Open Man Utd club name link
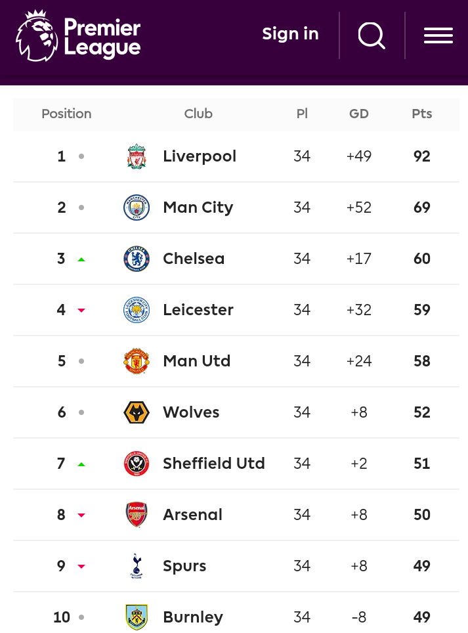Viewport: 468px width, 633px height. 197,361
